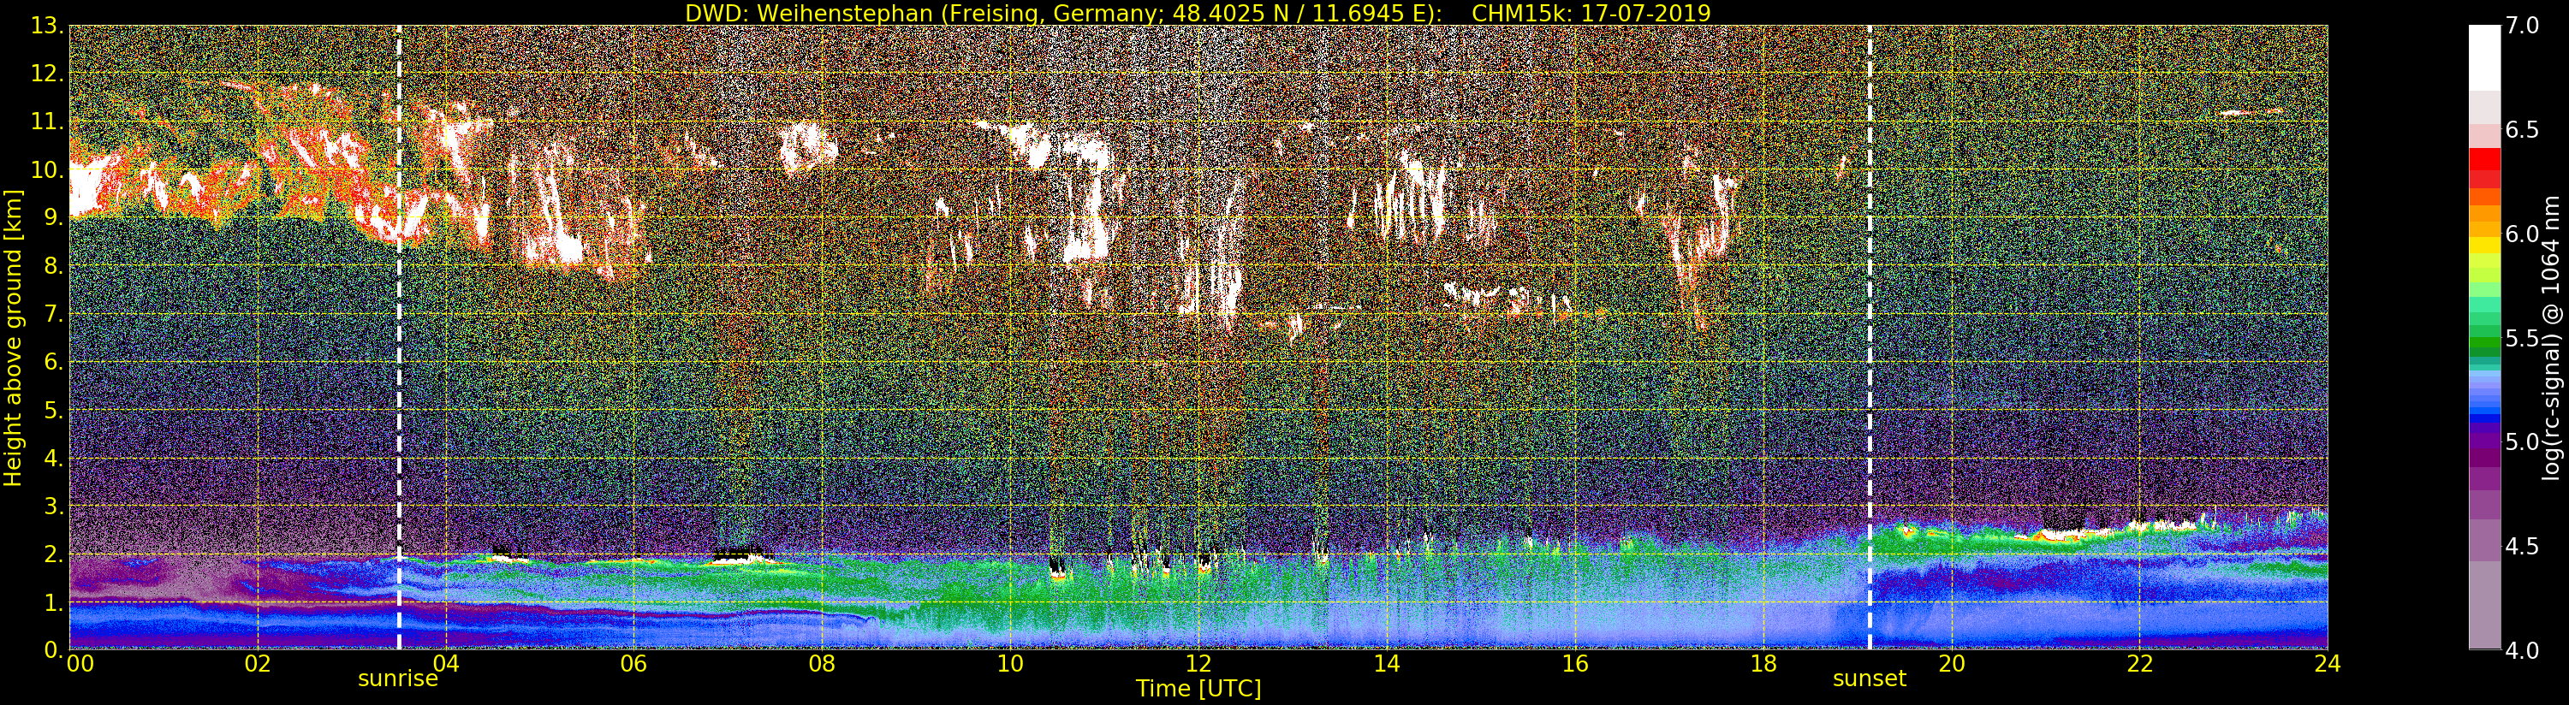Click the sunset dashed vertical line
This screenshot has height=705, width=2569.
coord(1869,337)
